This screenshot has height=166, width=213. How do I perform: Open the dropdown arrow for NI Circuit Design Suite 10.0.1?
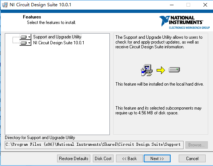[x=29, y=43]
